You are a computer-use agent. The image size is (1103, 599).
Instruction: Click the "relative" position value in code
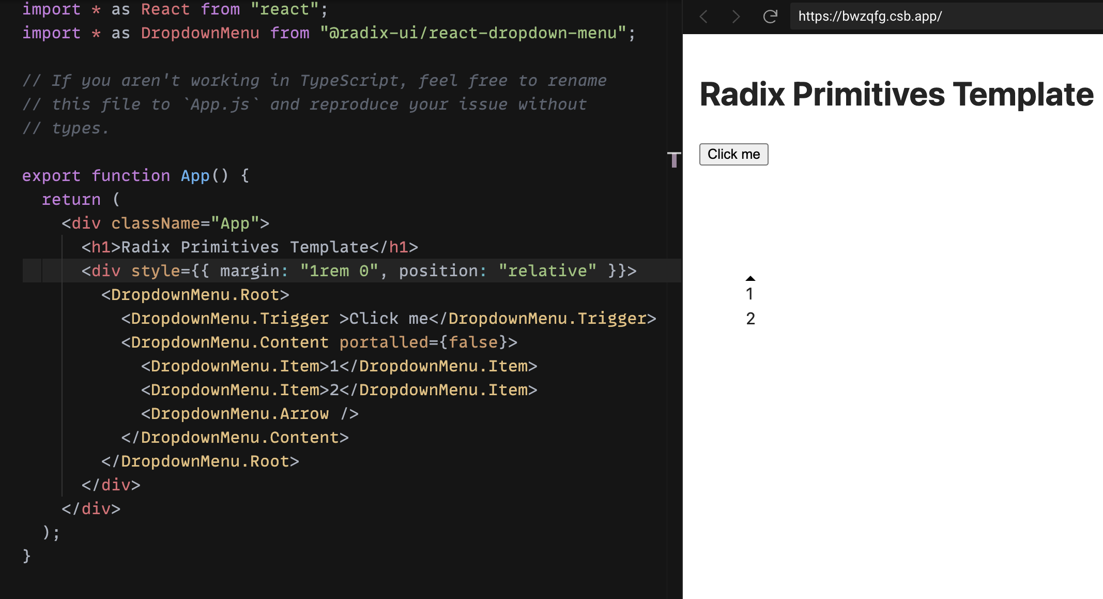[x=547, y=271]
